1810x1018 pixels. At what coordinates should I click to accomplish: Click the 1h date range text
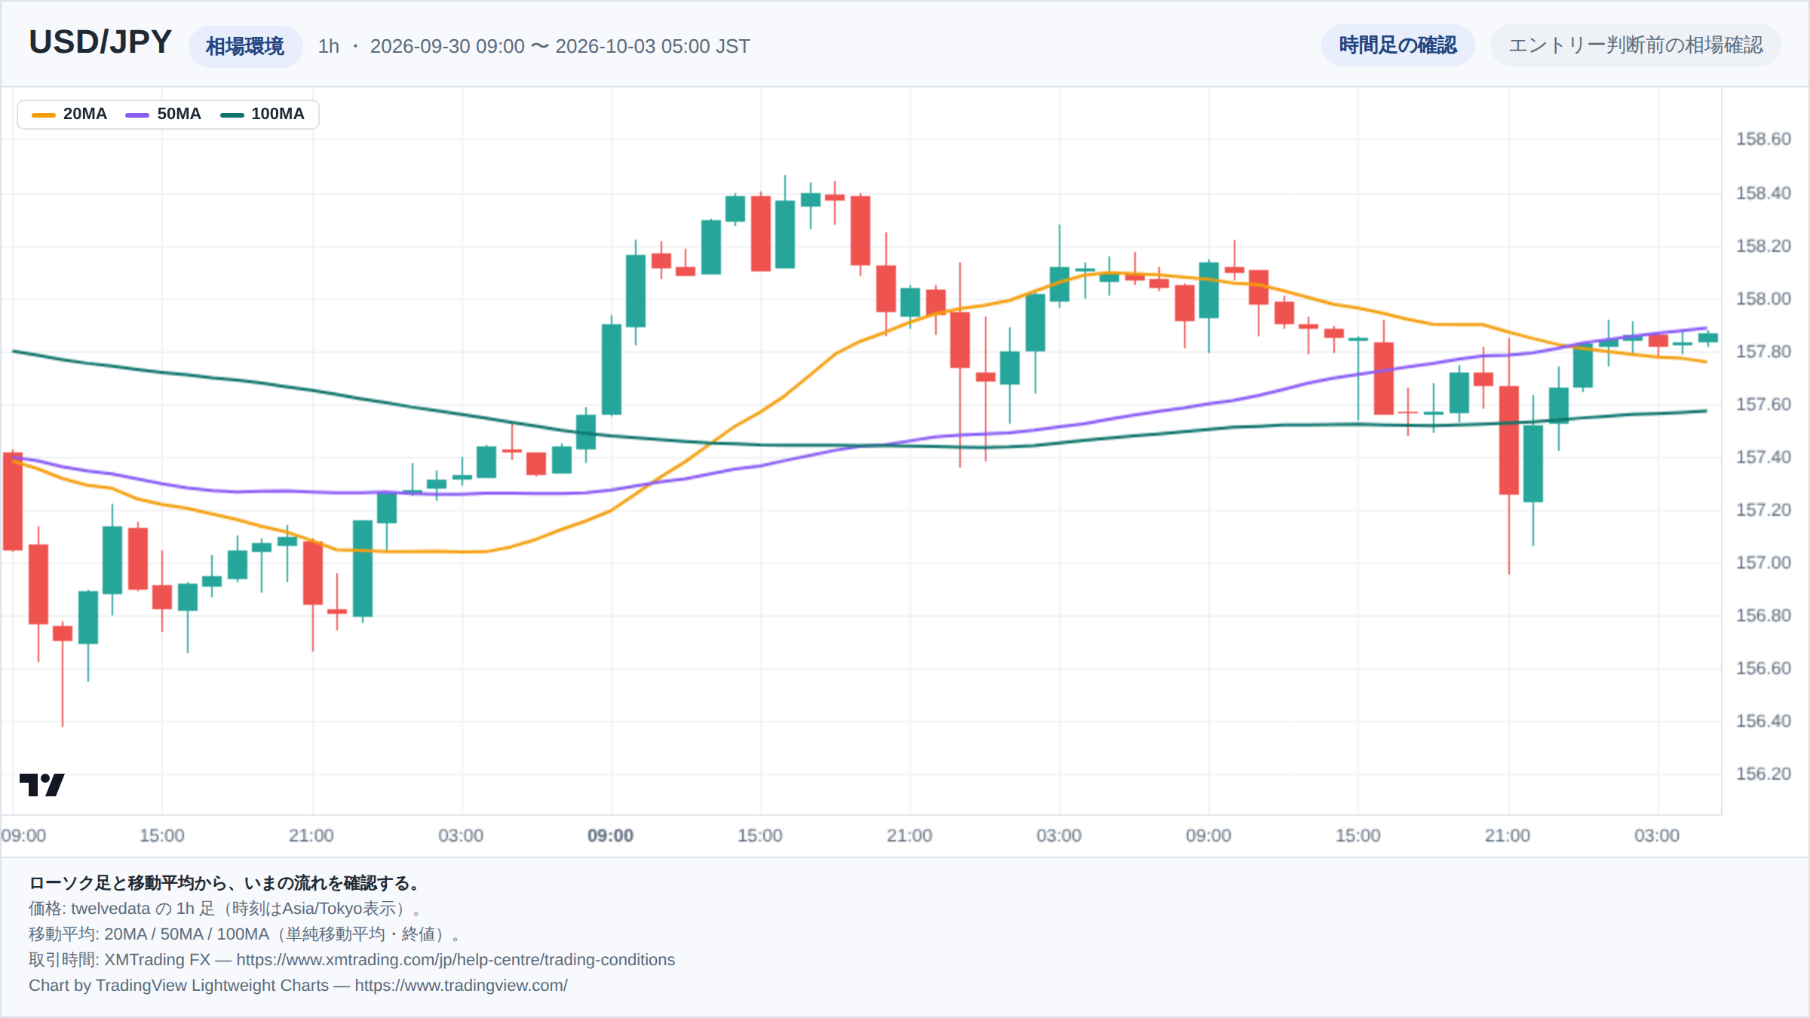coord(534,46)
